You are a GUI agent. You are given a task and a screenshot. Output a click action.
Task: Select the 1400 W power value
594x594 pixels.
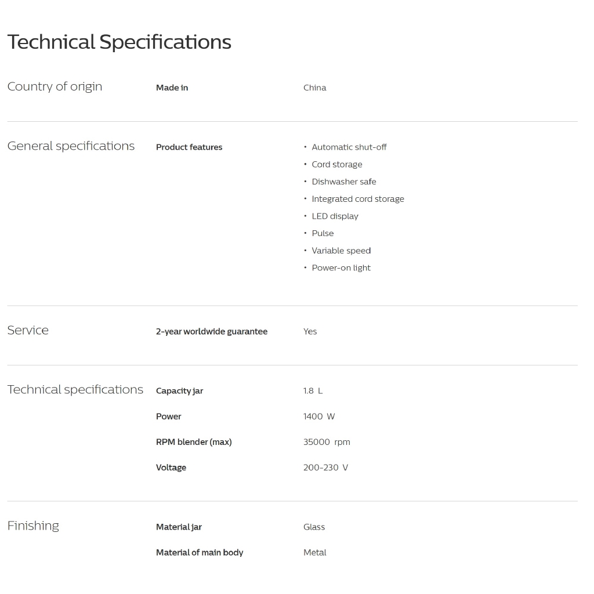point(318,416)
